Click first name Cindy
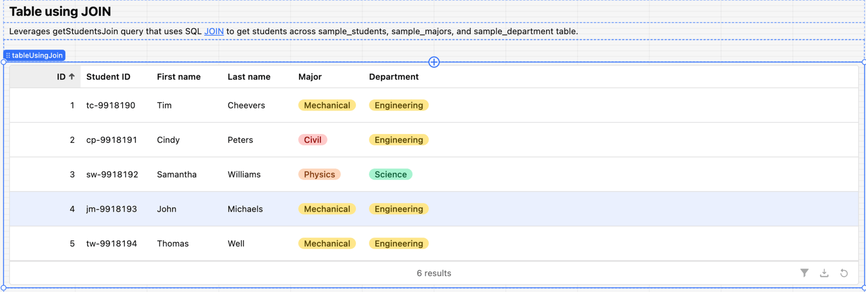The width and height of the screenshot is (866, 292). [x=168, y=140]
